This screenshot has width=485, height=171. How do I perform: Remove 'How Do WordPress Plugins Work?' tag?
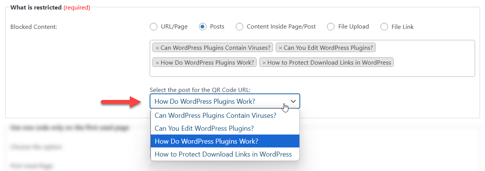pos(157,63)
